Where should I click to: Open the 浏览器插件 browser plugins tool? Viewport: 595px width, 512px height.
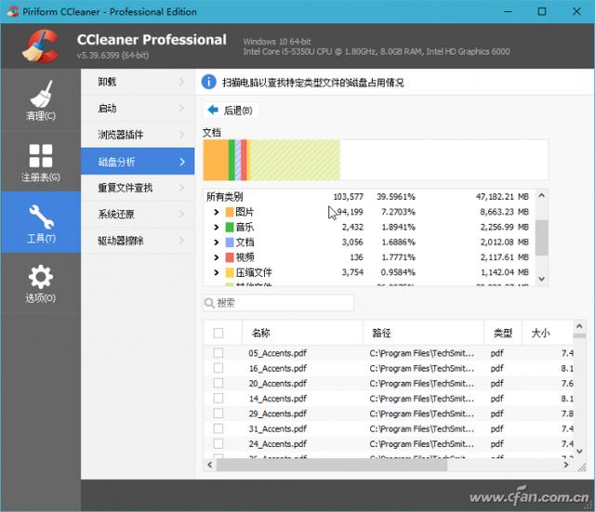pos(138,135)
